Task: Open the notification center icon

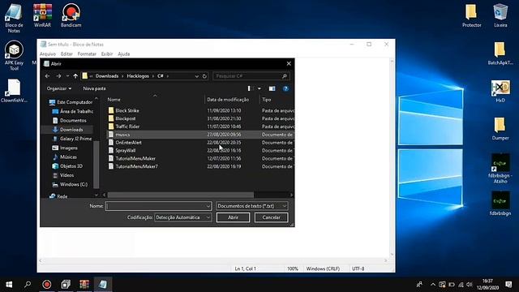Action: [508, 285]
